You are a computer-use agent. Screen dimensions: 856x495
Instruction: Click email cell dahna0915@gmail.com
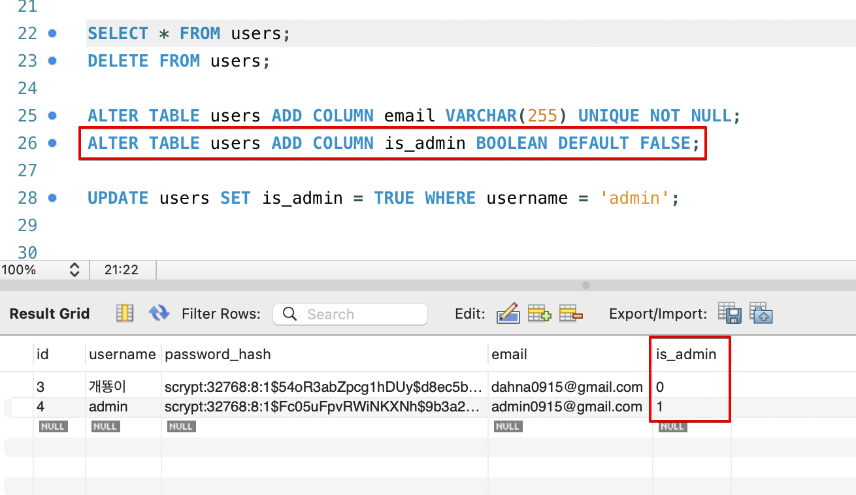[x=570, y=387]
